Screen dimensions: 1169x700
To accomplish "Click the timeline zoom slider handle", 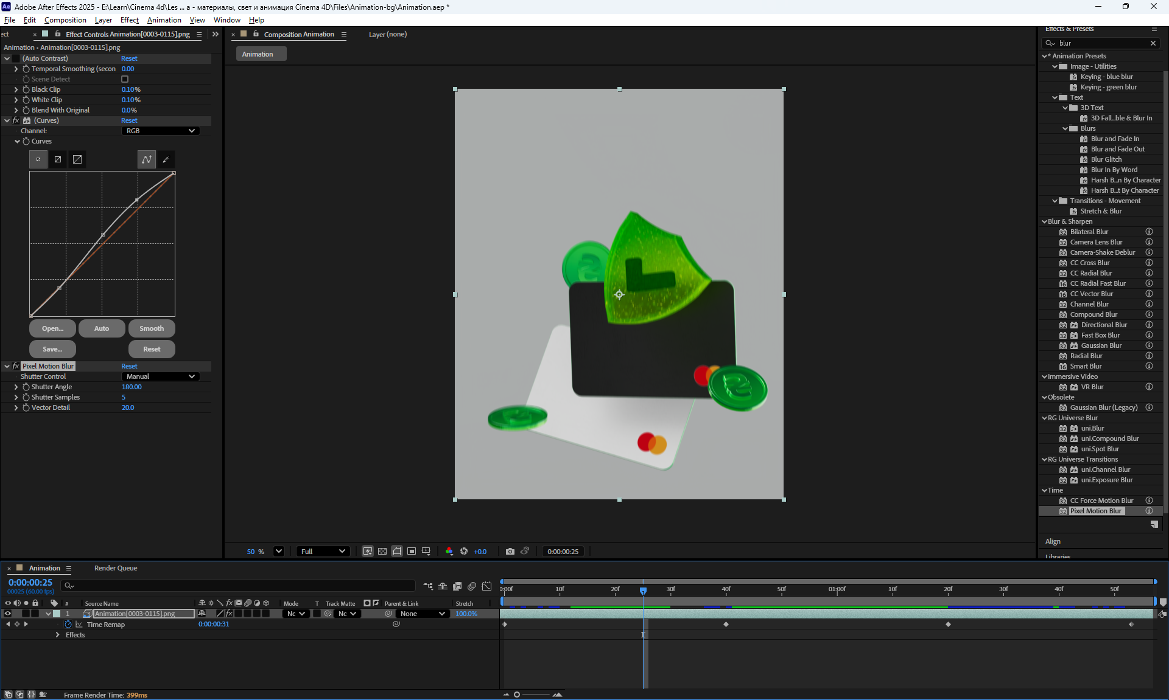I will point(517,695).
